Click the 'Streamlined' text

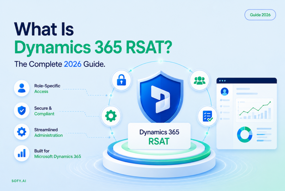tap(46, 130)
